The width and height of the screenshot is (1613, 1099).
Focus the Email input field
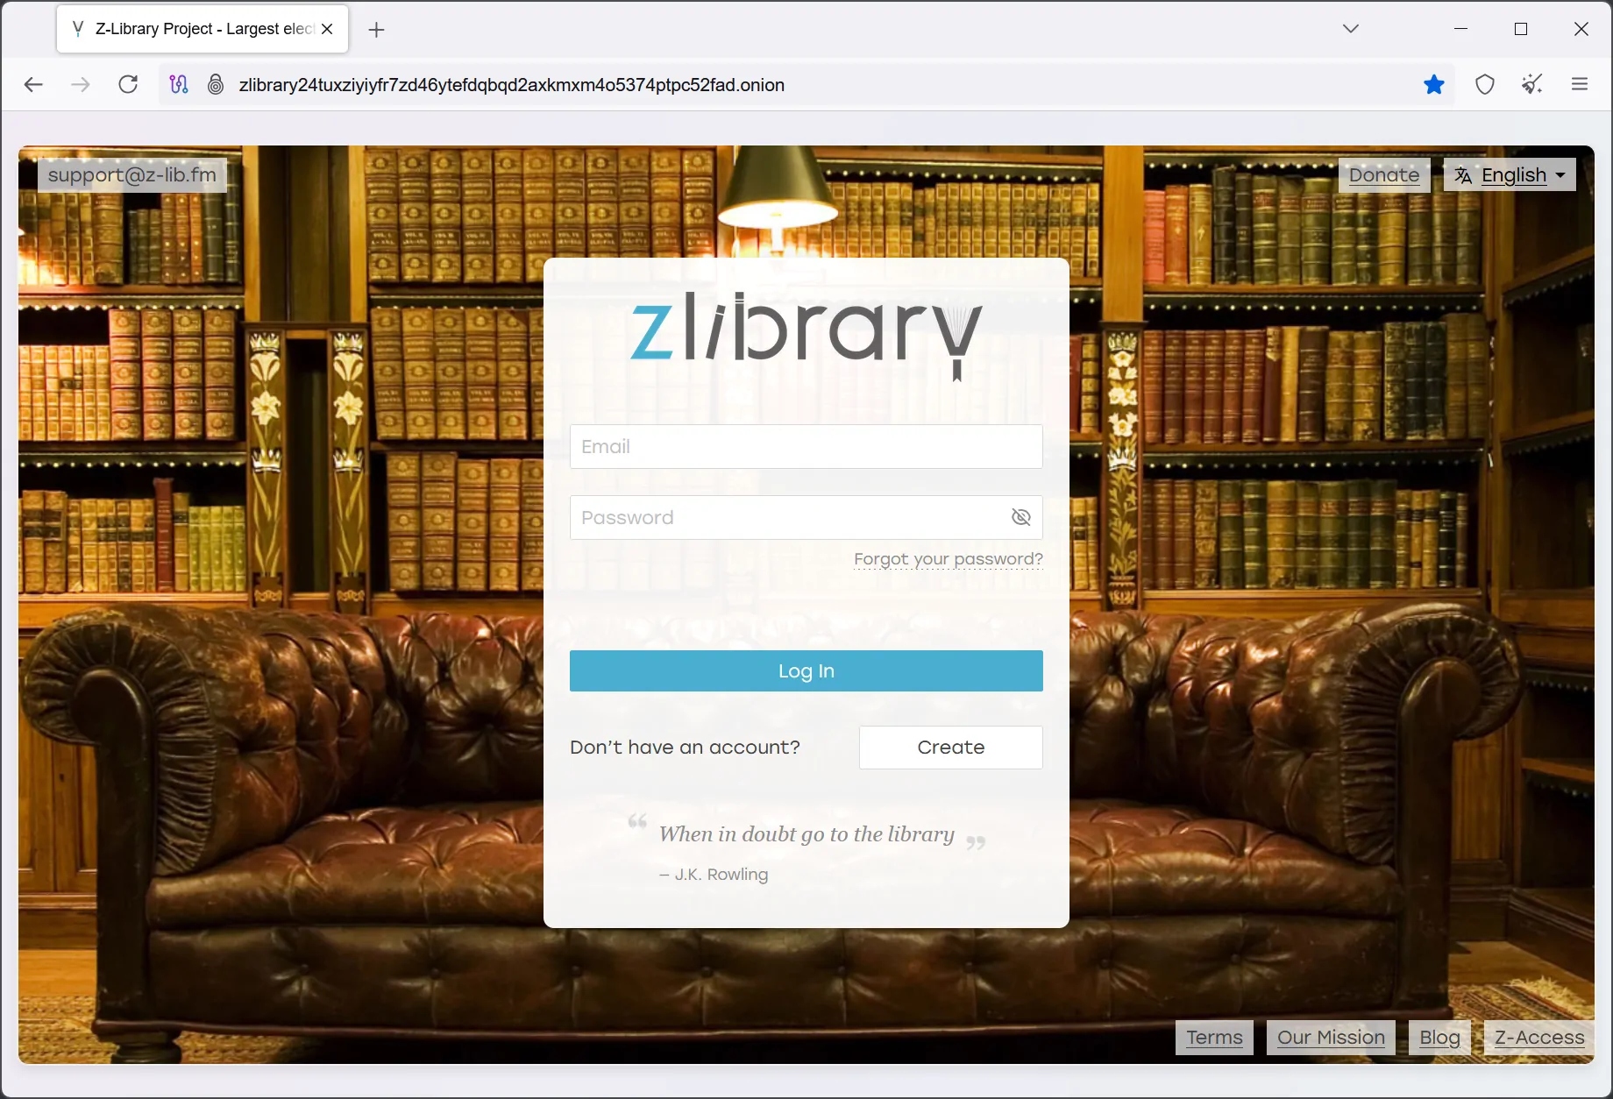(806, 446)
